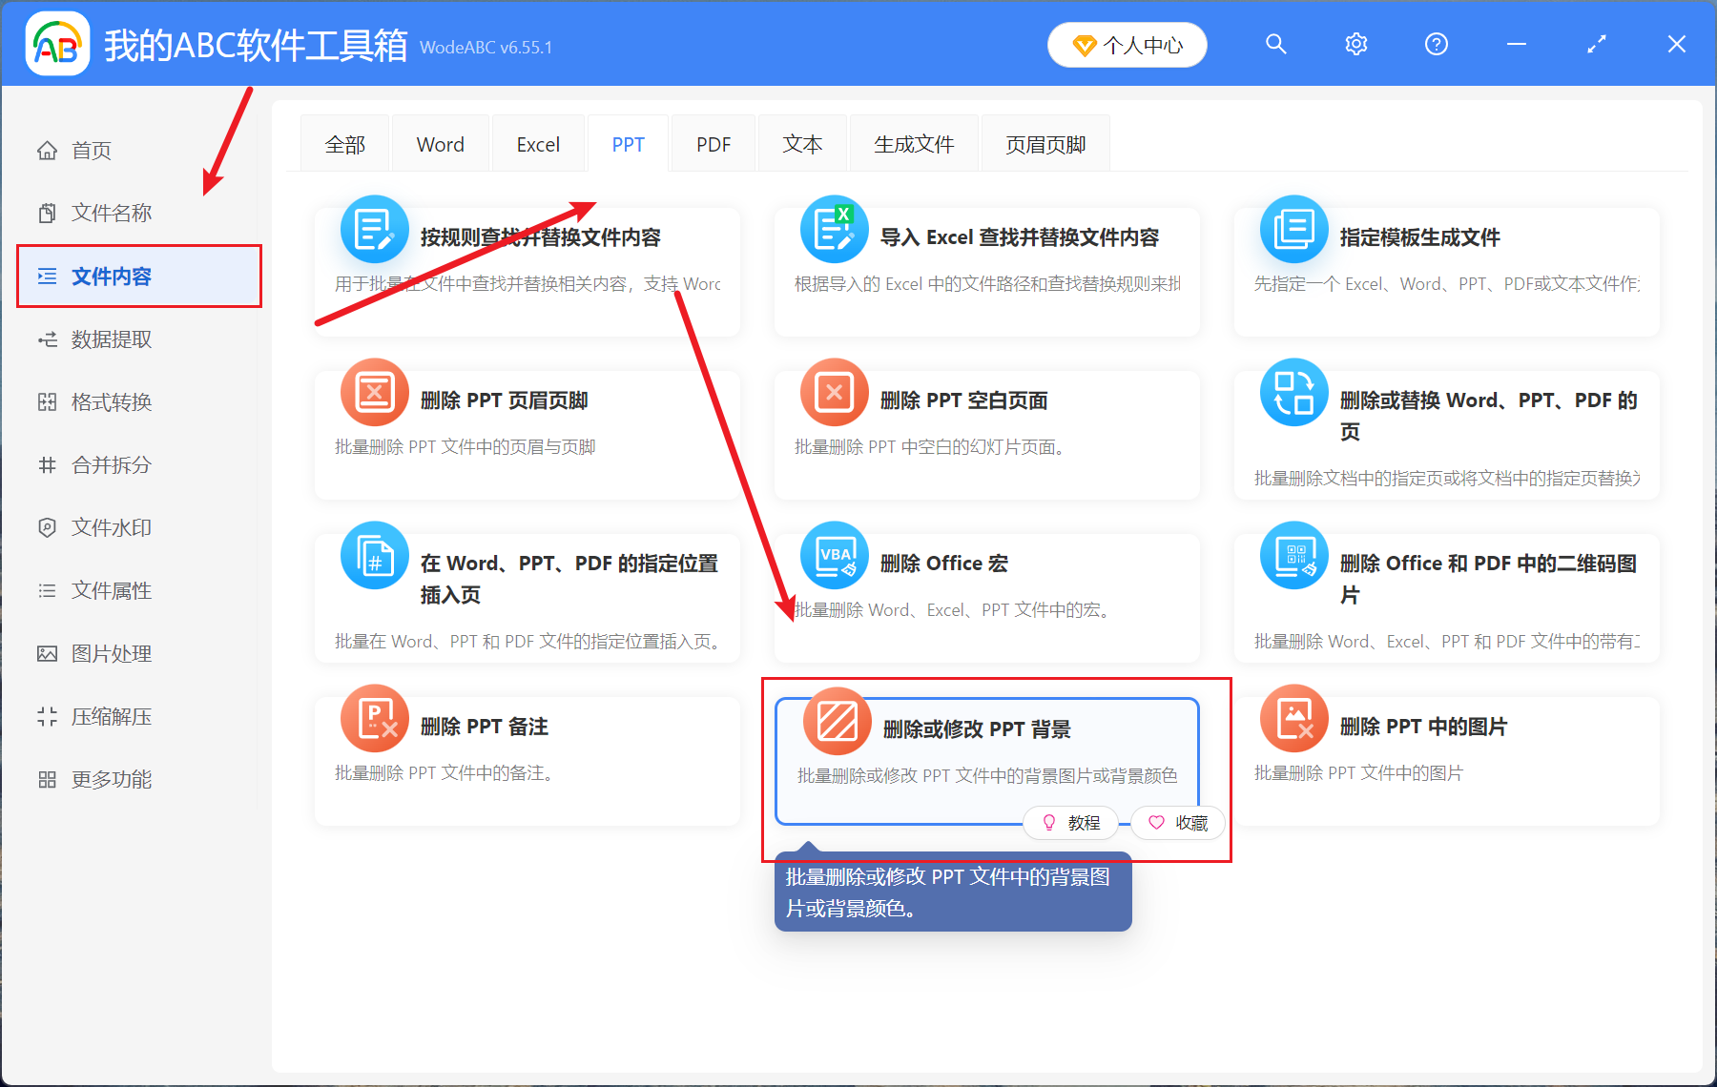Select the 删除 PPT 页眉页脚 tool
The height and width of the screenshot is (1087, 1717).
(525, 420)
